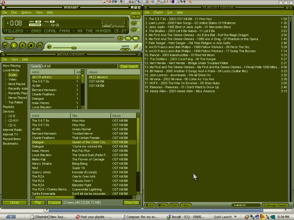Click the Eject open-file button
Viewport: 294px width, 220px height.
[x=120, y=38]
